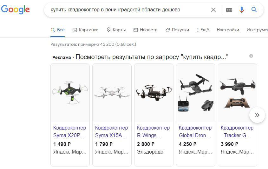
Task: Open the Настройки settings dropdown
Action: (x=228, y=30)
